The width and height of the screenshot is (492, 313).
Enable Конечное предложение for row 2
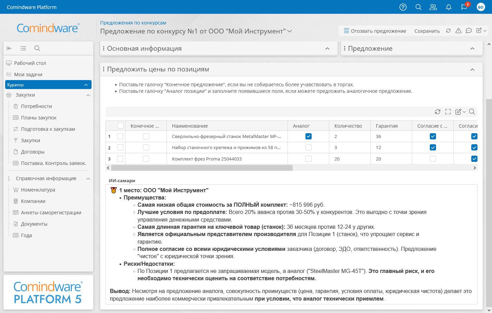pos(146,147)
